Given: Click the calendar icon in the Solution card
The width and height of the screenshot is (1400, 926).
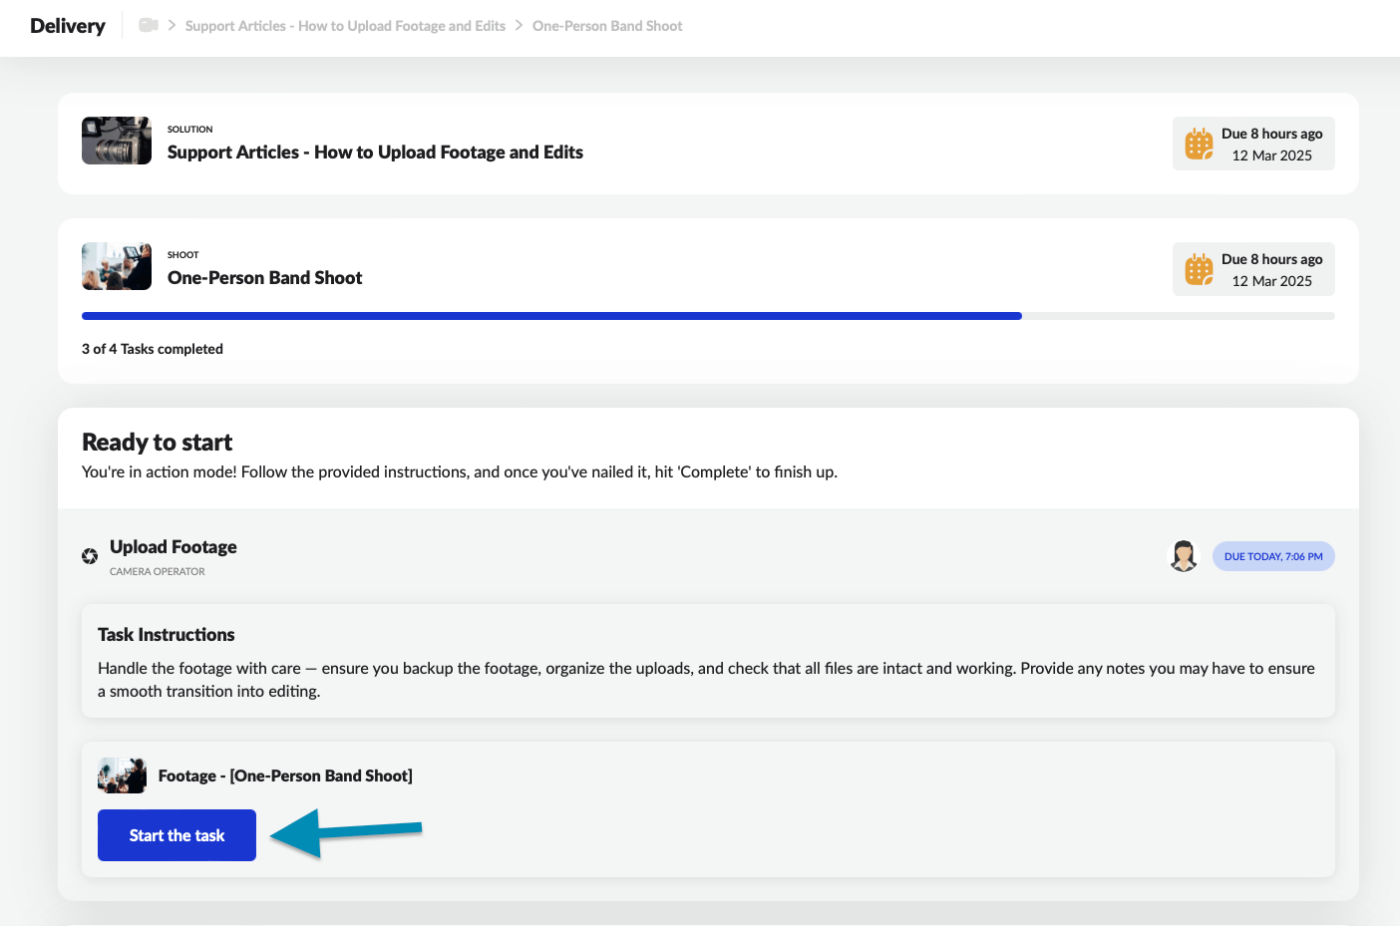Looking at the screenshot, I should click(x=1199, y=144).
